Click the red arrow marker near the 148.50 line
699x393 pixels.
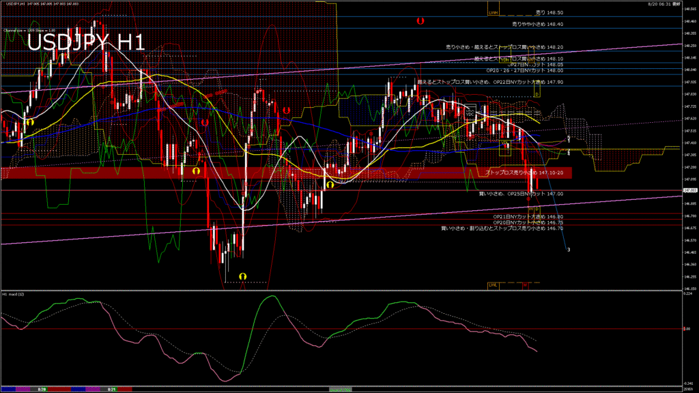[420, 21]
